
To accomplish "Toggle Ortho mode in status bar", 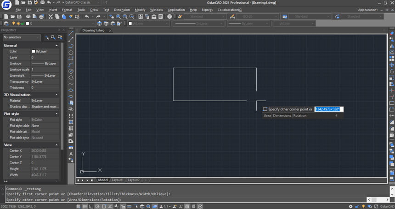I will tap(91, 207).
